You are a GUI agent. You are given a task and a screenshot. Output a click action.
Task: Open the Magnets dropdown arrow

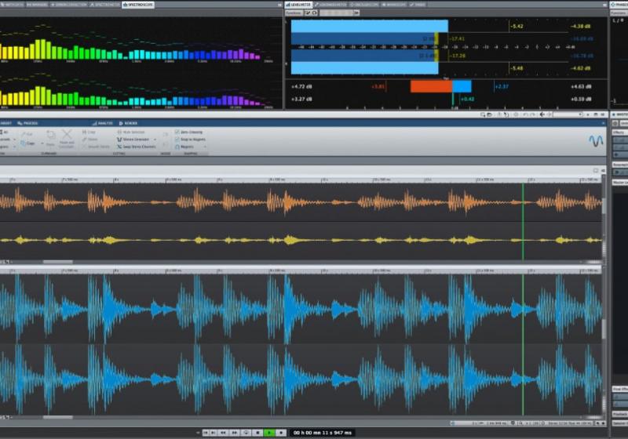[206, 147]
